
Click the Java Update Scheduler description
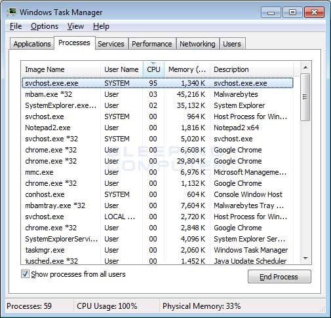(250, 261)
